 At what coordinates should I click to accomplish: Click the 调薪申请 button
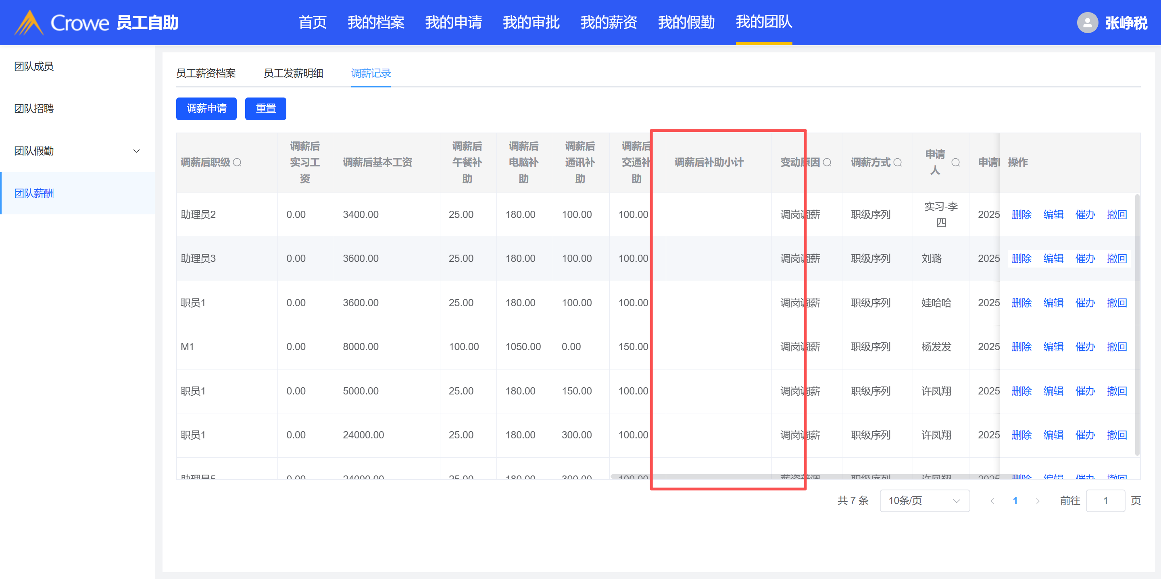[206, 108]
